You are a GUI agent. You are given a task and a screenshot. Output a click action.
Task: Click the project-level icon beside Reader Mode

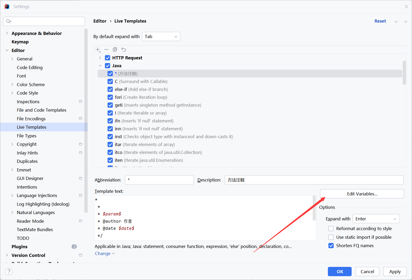point(80,221)
